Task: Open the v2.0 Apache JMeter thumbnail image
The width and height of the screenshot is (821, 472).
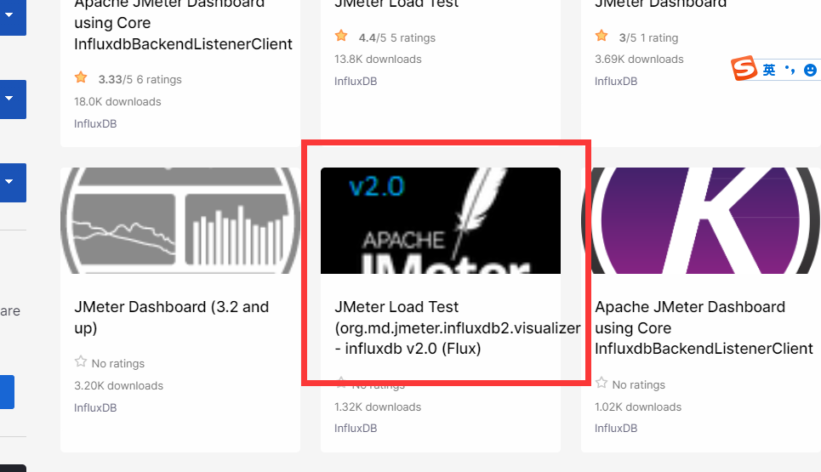Action: pos(441,220)
